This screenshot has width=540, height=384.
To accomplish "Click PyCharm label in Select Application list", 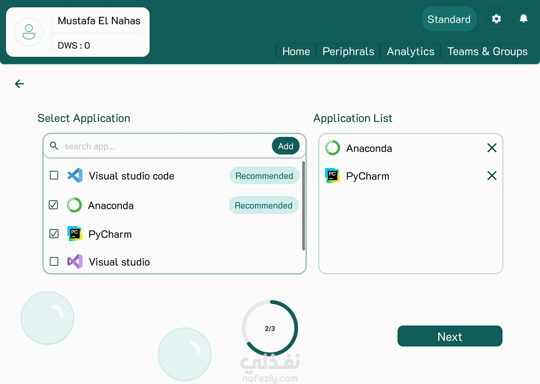I will (x=110, y=234).
